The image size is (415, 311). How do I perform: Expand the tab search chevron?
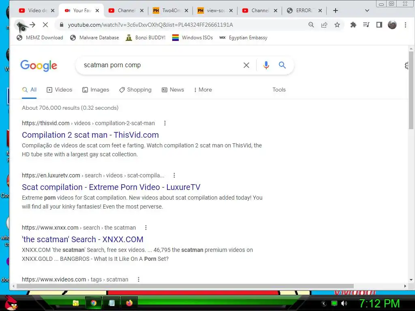tap(367, 11)
